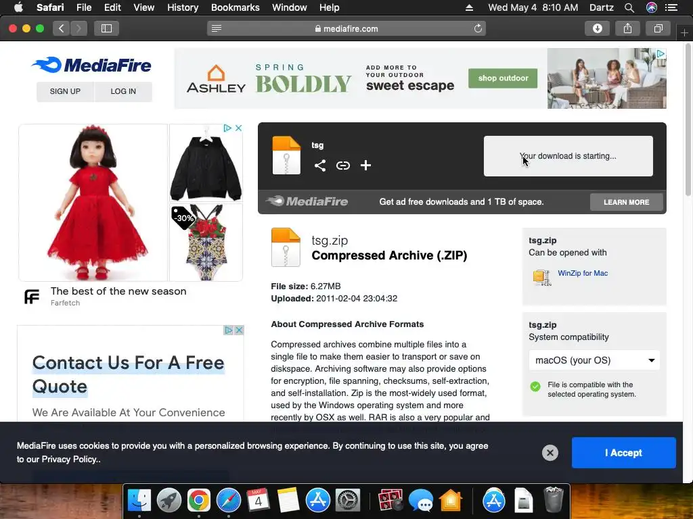
Task: Copy link using chain icon
Action: [x=343, y=166]
